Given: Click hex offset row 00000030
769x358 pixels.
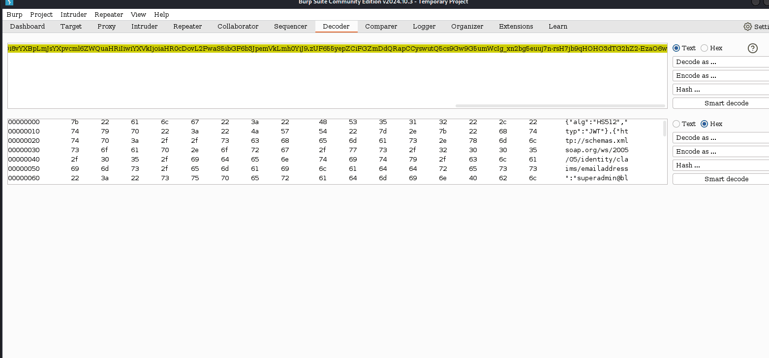Looking at the screenshot, I should (24, 150).
